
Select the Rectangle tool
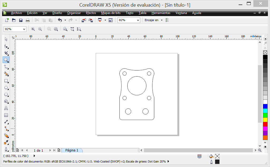pos(6,81)
